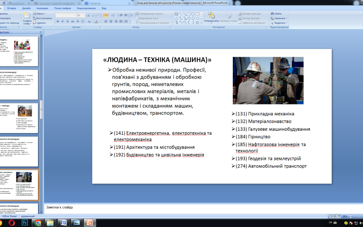363x227 pixels.
Task: Decrease list indent level
Action: [x=121, y=15]
